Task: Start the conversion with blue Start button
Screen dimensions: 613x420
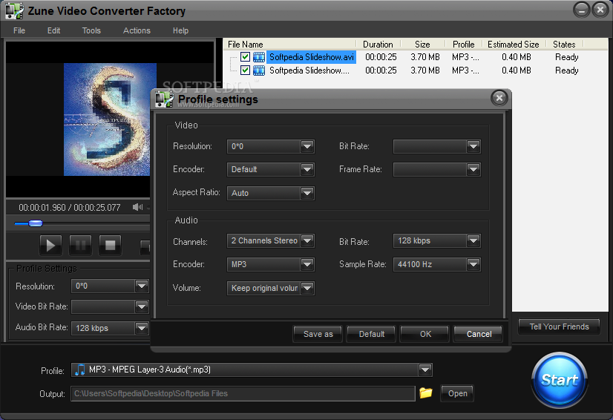Action: (560, 380)
